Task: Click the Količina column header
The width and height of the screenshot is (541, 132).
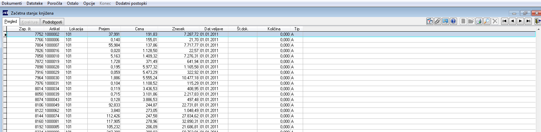Action: [x=274, y=29]
